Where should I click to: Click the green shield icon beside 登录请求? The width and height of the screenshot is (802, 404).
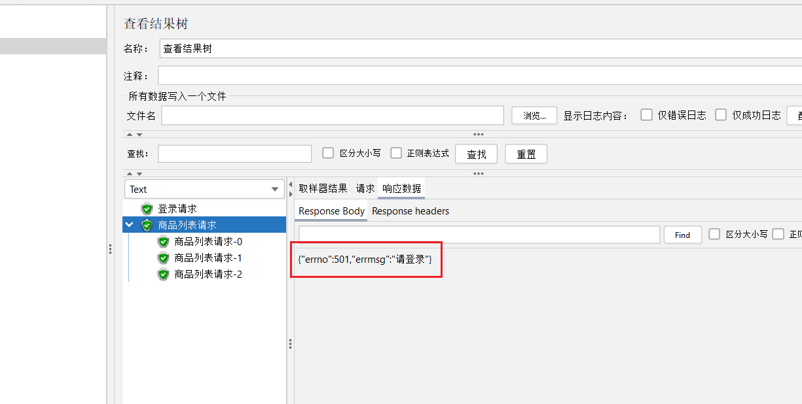[x=147, y=209]
